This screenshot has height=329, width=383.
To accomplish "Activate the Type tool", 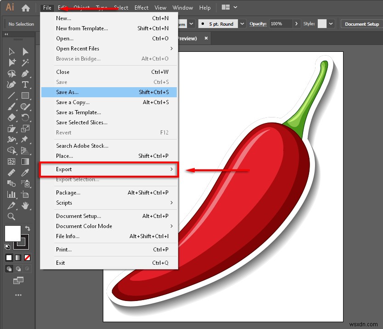I will (26, 84).
